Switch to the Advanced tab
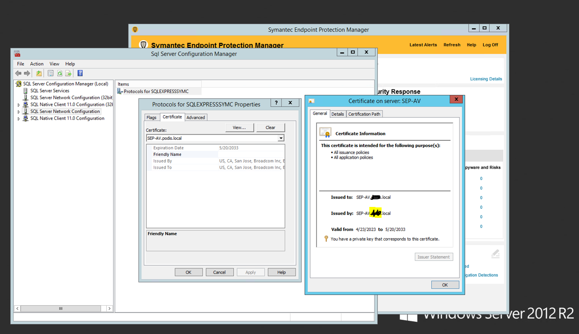This screenshot has width=579, height=334. pyautogui.click(x=196, y=117)
